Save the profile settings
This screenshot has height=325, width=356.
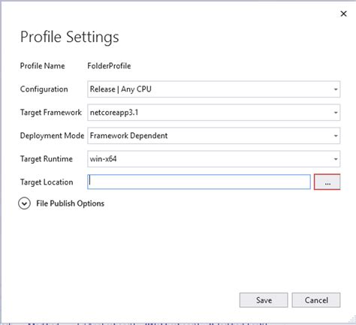(x=264, y=300)
